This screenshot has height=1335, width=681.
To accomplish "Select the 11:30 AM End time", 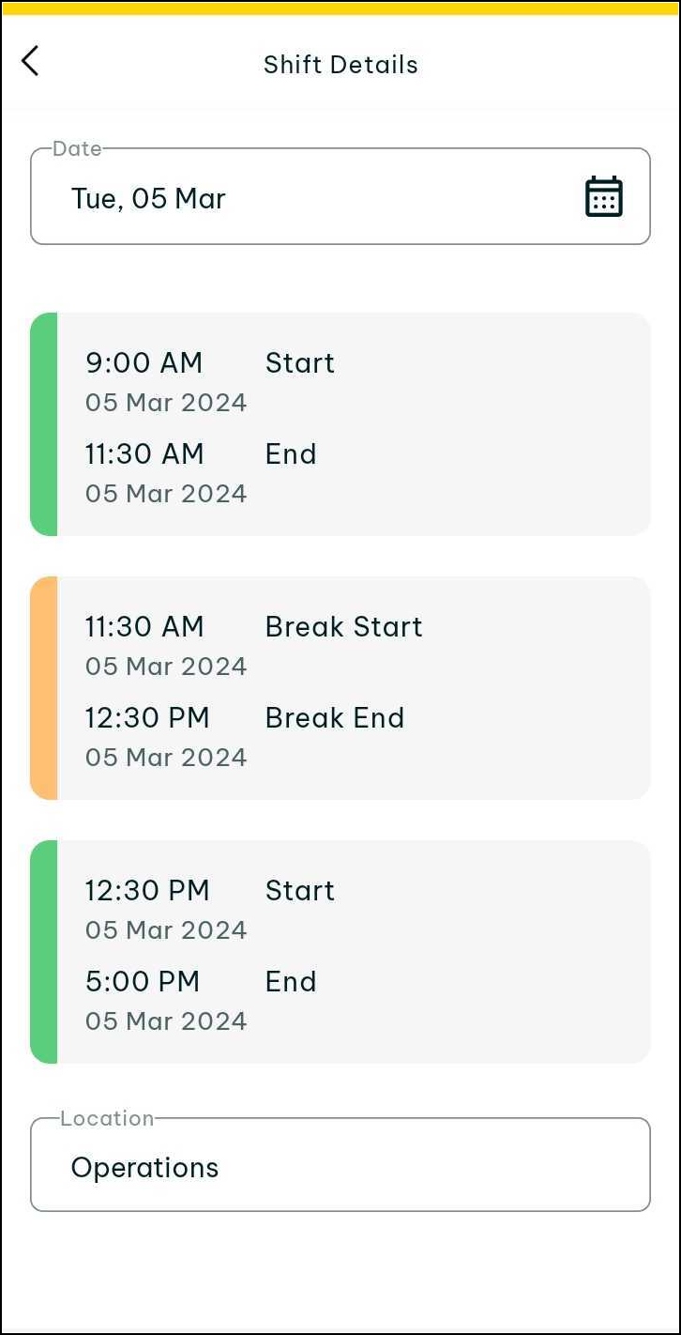I will pyautogui.click(x=144, y=454).
